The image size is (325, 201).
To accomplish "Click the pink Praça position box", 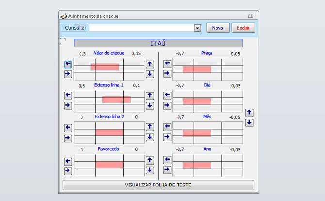I will pyautogui.click(x=197, y=70).
